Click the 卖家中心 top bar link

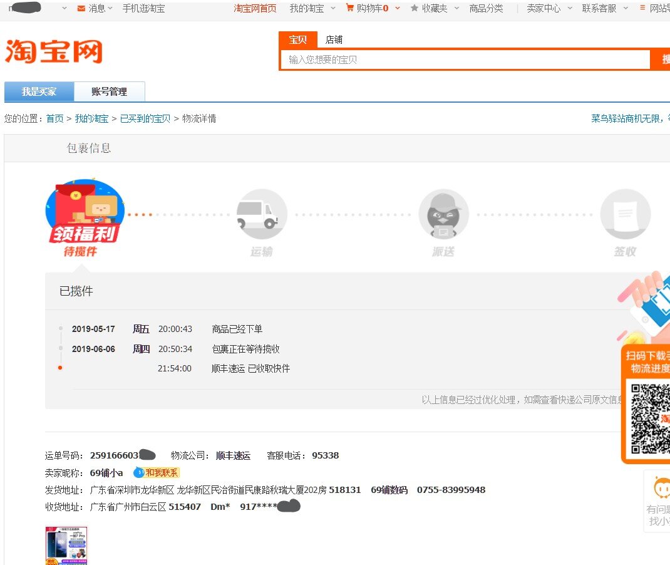tap(544, 8)
